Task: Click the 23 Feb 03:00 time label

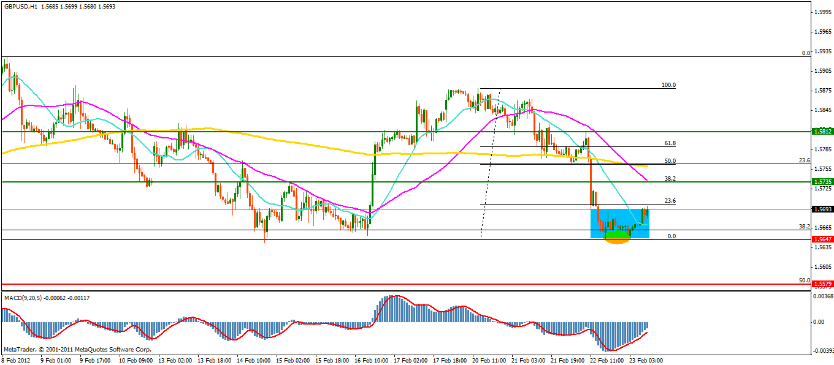Action: 646,360
